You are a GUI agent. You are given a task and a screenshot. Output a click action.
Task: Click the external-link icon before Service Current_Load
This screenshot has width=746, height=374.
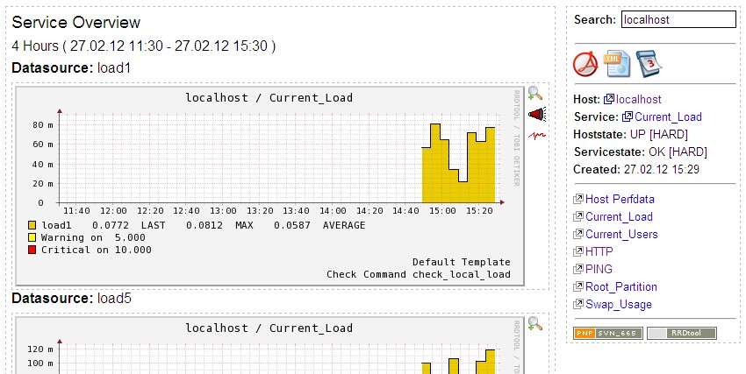tap(628, 116)
